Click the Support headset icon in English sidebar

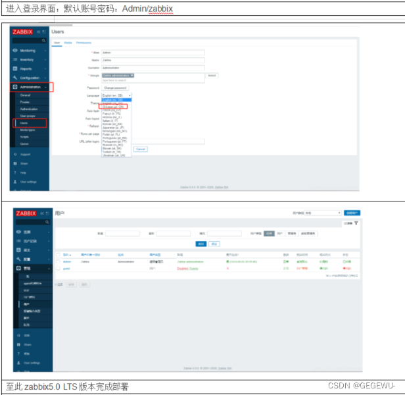[x=15, y=155]
